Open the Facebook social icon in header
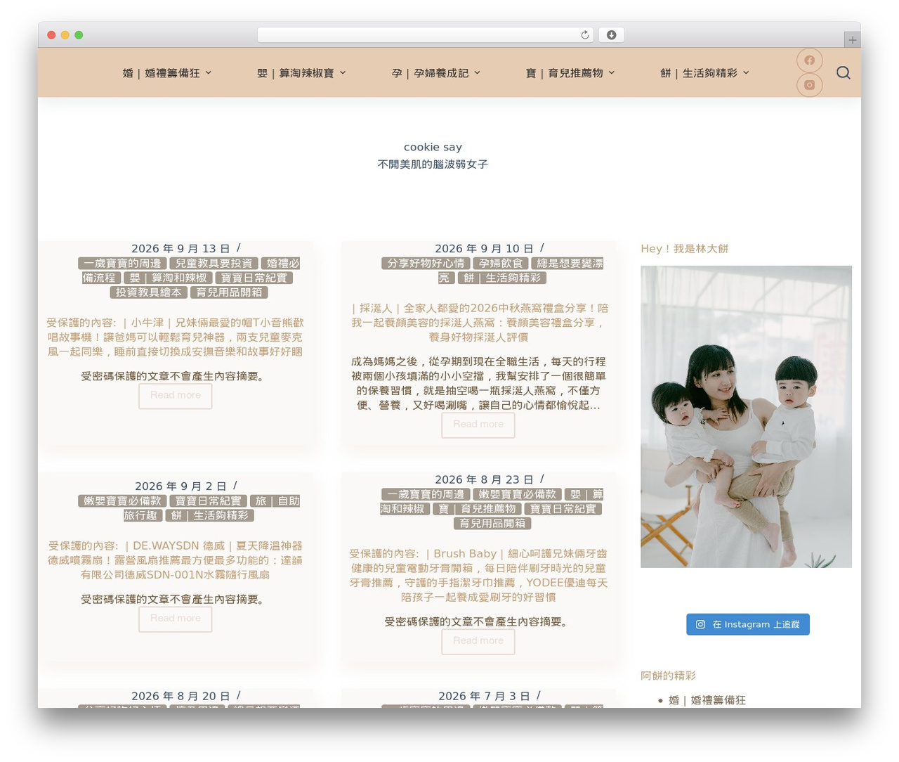Image resolution: width=899 pixels, height=762 pixels. point(809,60)
